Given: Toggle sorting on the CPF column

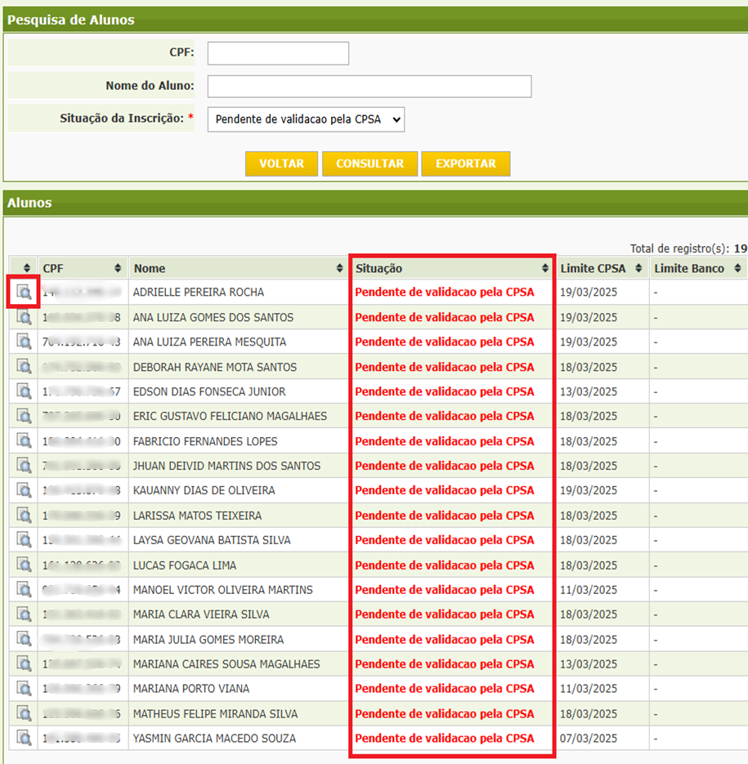Looking at the screenshot, I should [114, 268].
